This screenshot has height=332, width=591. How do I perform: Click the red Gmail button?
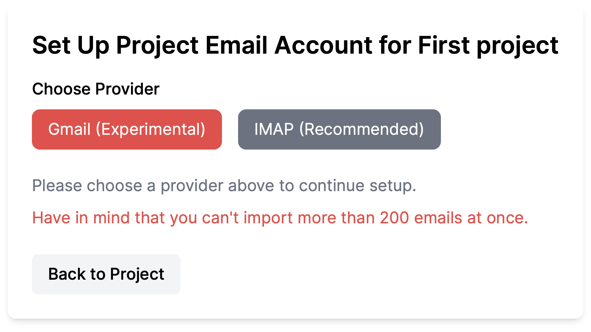click(x=127, y=129)
